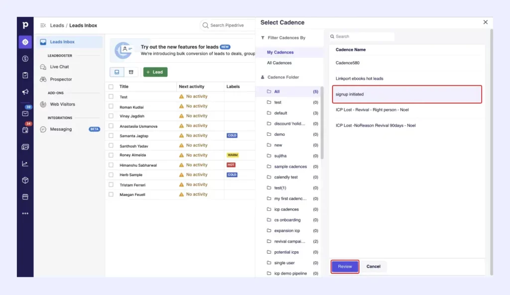510x295 pixels.
Task: Open the calendly test folder
Action: click(x=288, y=177)
